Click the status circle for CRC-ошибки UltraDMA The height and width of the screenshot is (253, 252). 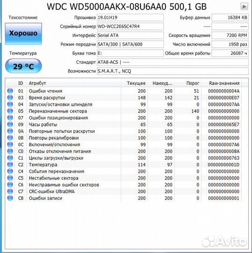click(10, 191)
